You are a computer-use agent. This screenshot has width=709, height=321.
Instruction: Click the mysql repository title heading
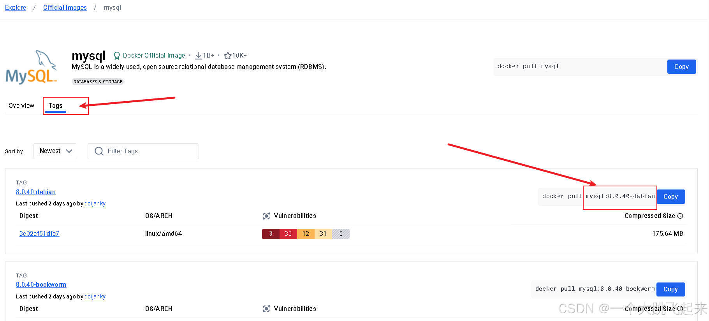click(88, 56)
